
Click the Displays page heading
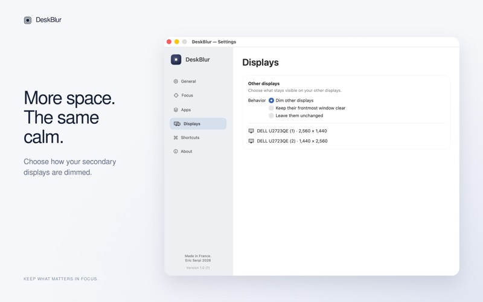pos(260,62)
